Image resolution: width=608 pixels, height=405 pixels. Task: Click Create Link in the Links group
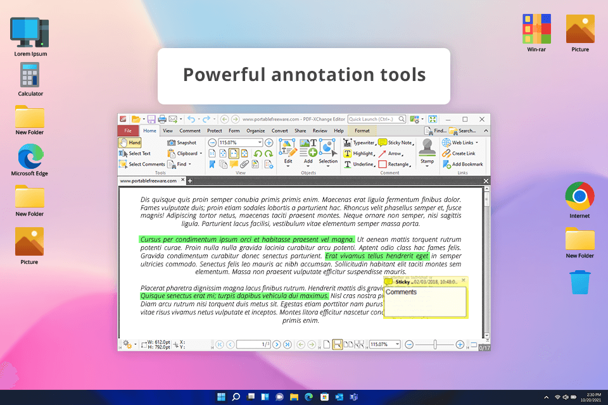pyautogui.click(x=459, y=154)
